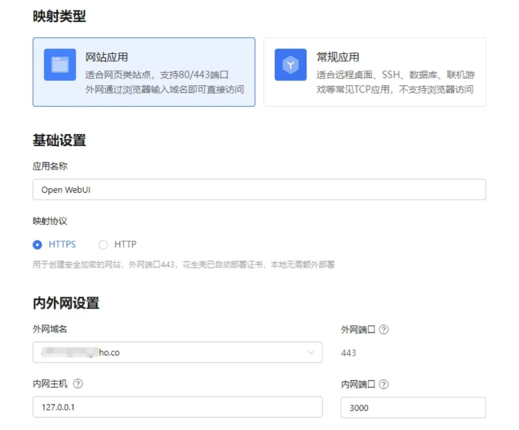The image size is (519, 430).
Task: Select the HTTP protocol radio button
Action: (x=103, y=244)
